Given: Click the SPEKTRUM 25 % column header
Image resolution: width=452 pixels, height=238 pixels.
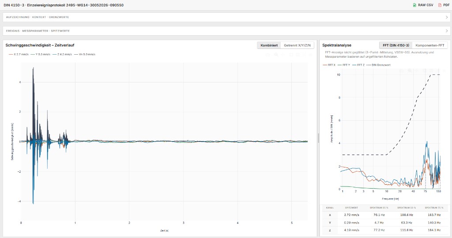Looking at the screenshot, I should coord(379,208).
